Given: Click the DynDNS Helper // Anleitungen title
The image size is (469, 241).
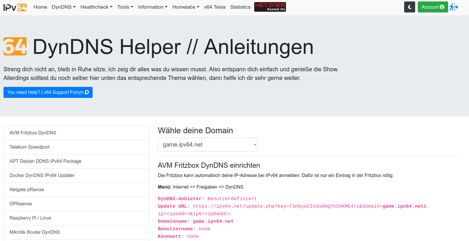Looking at the screenshot, I should tap(173, 47).
